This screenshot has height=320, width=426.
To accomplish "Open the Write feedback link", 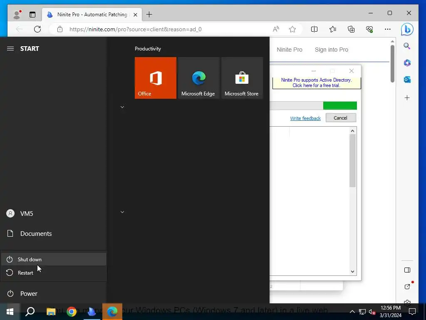I will coord(305,118).
